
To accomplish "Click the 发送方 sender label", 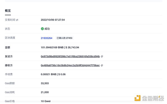I will tap(9, 56).
